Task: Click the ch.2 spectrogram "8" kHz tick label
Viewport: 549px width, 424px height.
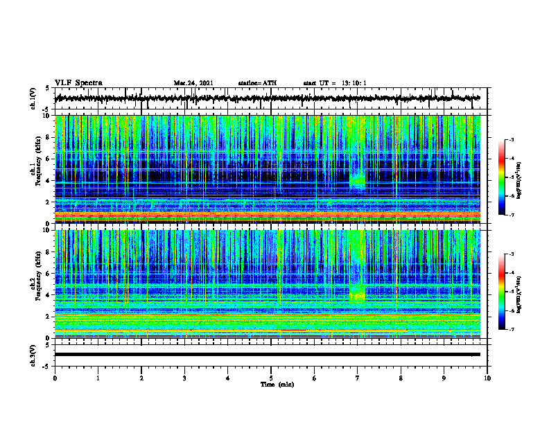Action: pos(48,252)
